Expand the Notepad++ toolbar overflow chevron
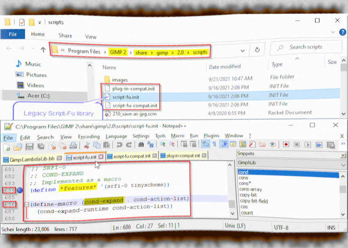The image size is (348, 248). pos(343,144)
